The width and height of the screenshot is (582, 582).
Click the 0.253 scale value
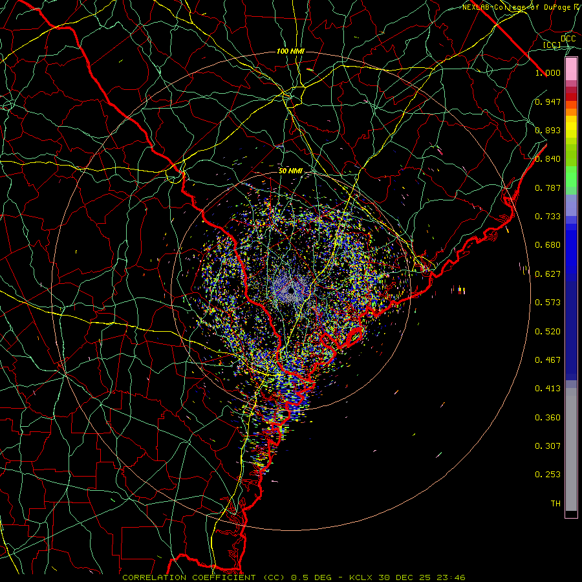pyautogui.click(x=548, y=475)
